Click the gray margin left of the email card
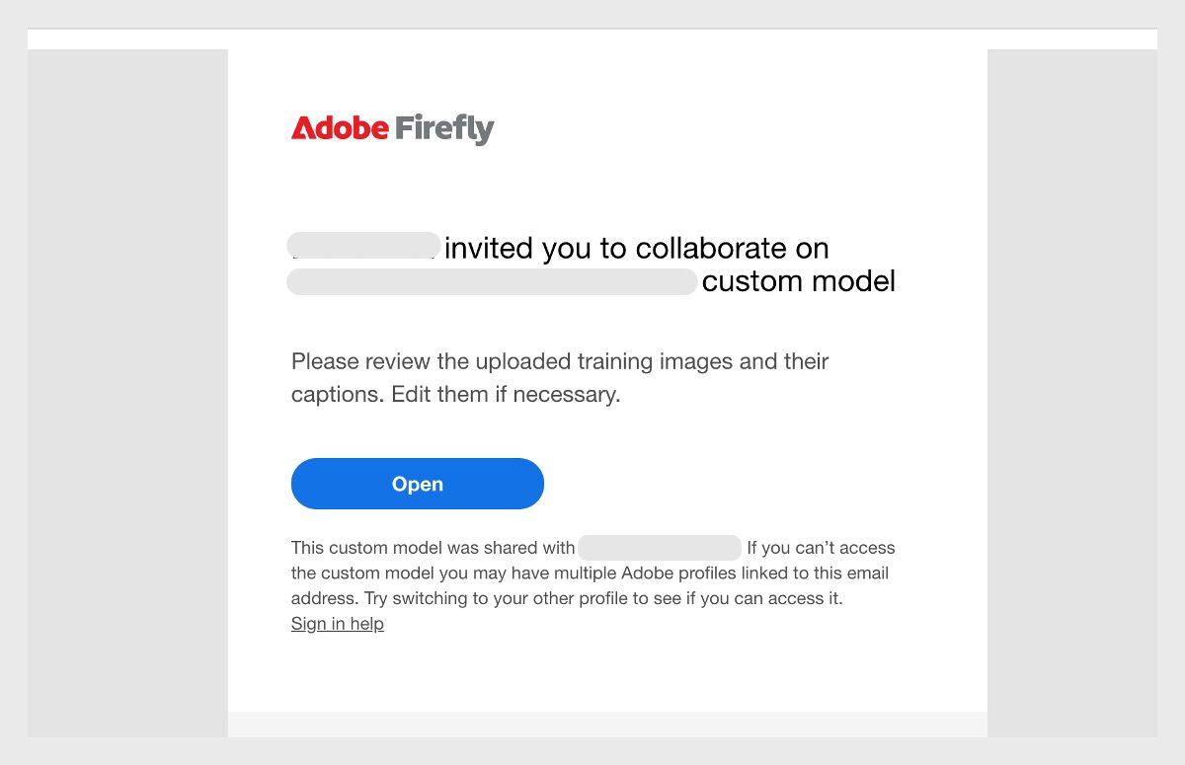This screenshot has width=1185, height=765. (x=127, y=395)
